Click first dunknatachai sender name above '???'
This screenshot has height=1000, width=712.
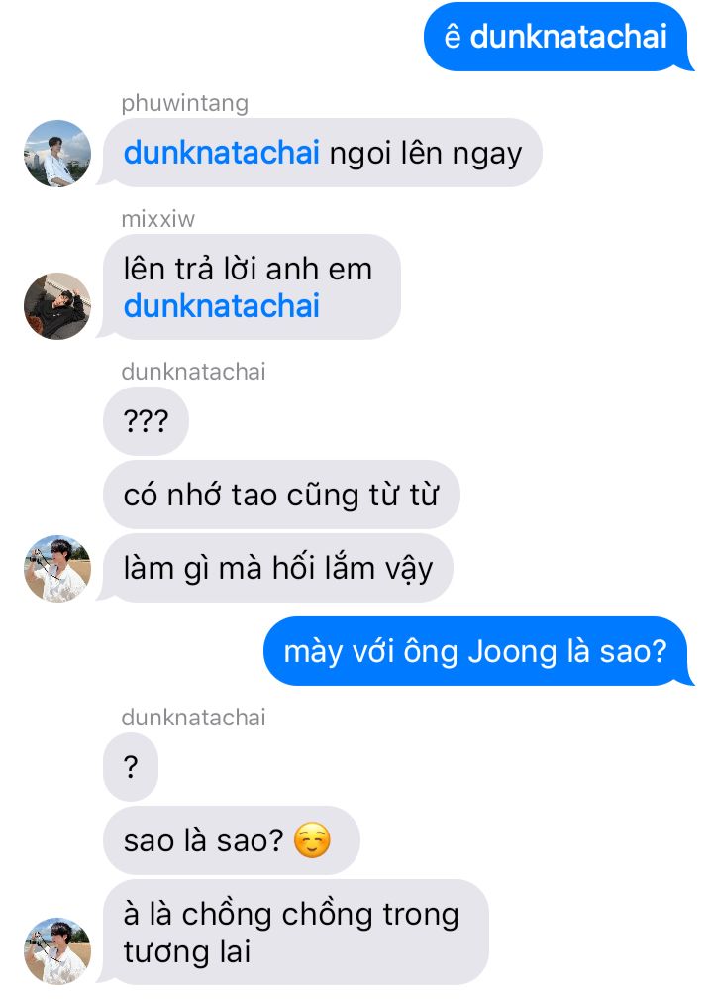[x=193, y=372]
